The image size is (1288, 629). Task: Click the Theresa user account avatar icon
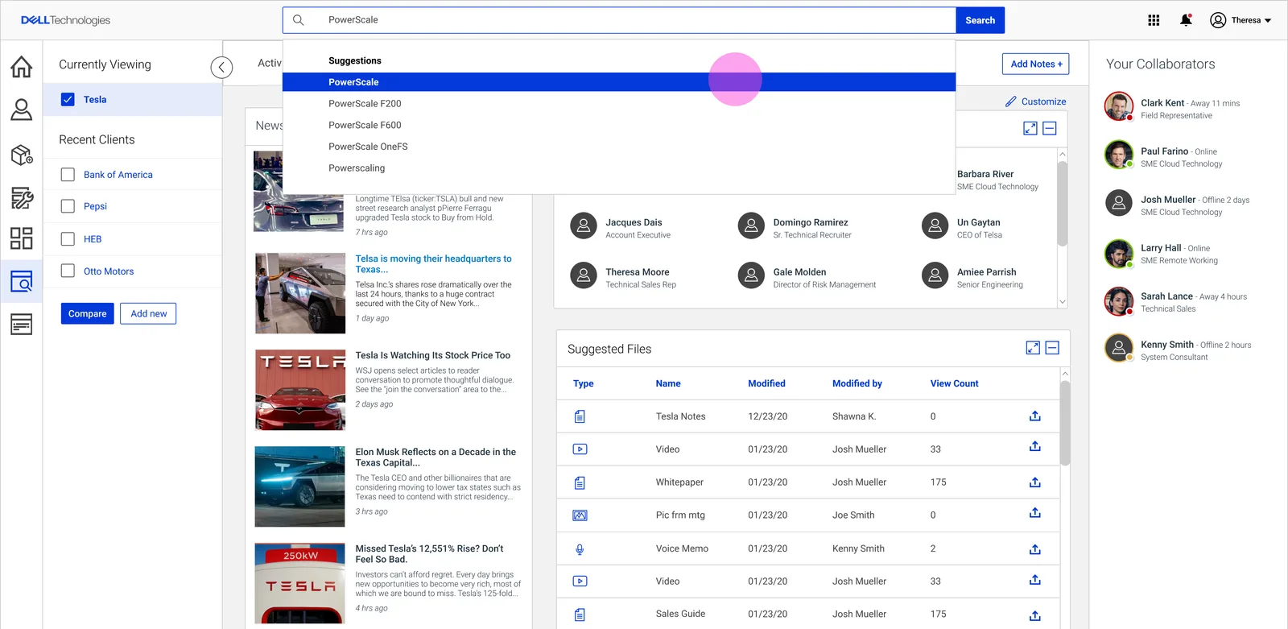(1218, 20)
